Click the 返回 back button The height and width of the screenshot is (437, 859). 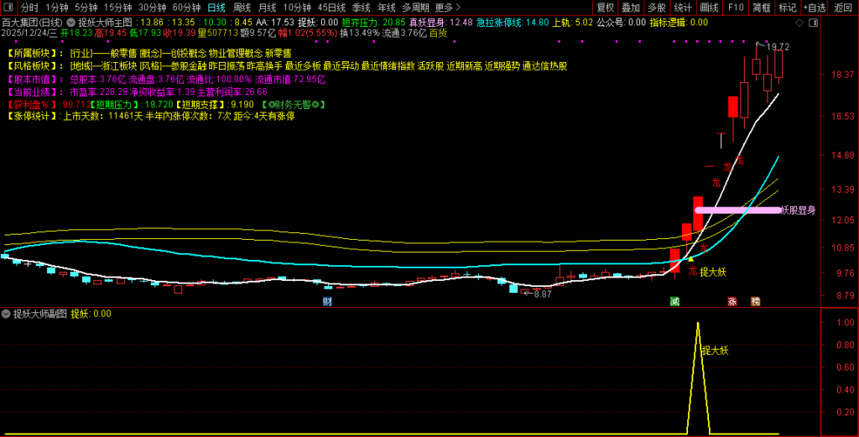(843, 7)
